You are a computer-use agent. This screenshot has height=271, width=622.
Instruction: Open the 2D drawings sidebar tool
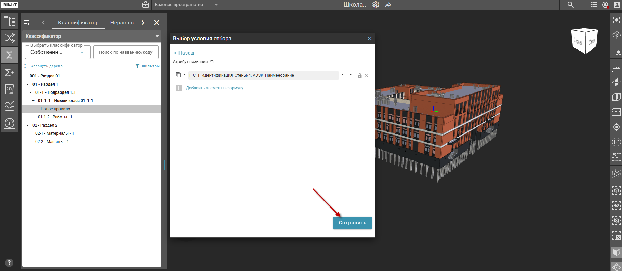(10, 89)
